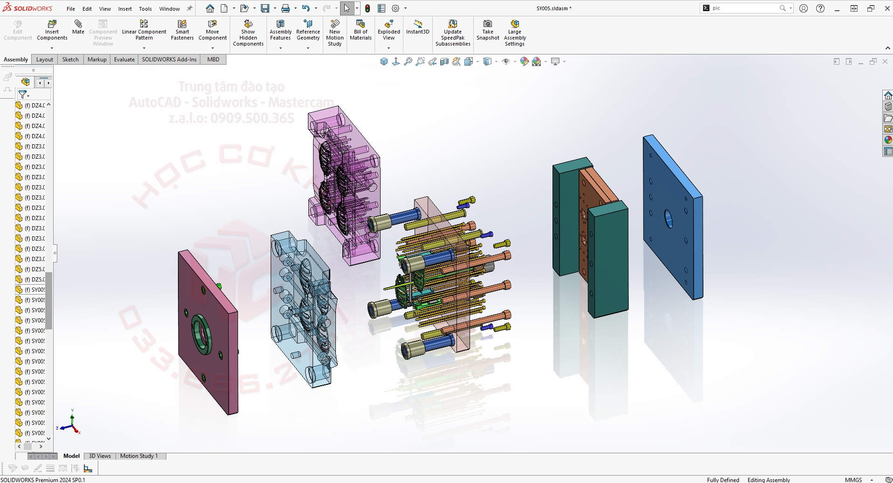Click the Insert Components tool
The width and height of the screenshot is (893, 483).
52,30
